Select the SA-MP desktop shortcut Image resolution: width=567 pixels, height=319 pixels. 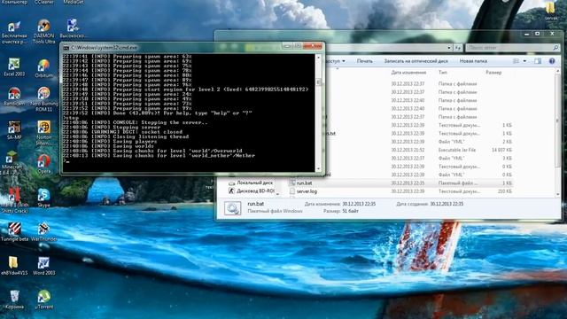14,130
